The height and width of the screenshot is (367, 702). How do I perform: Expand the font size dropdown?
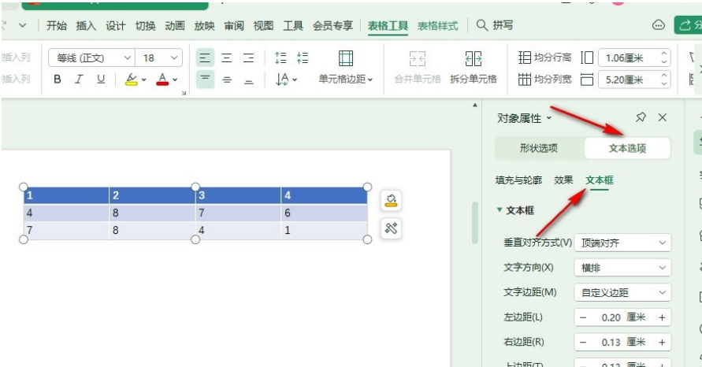pyautogui.click(x=174, y=57)
